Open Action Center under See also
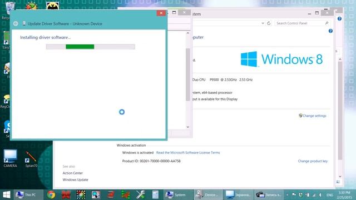The height and width of the screenshot is (200, 356). click(x=73, y=173)
